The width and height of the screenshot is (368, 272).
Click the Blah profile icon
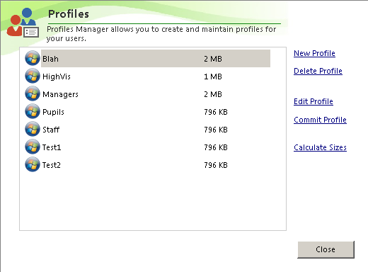pyautogui.click(x=33, y=58)
